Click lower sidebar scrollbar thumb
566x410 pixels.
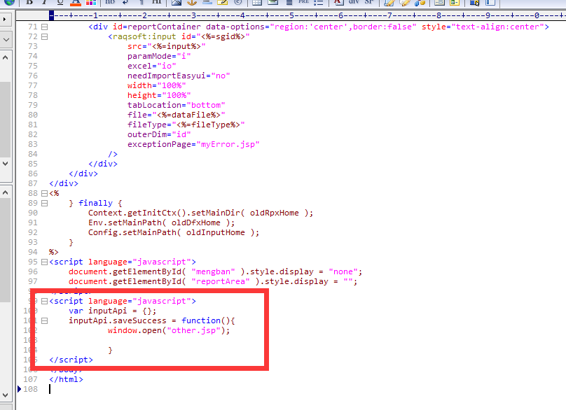[5, 250]
